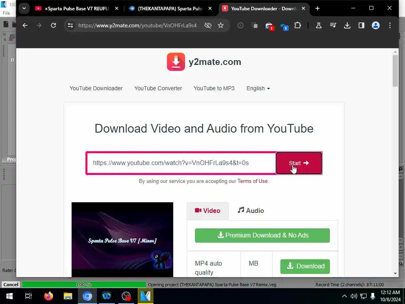Open the media control music-list icon

(x=333, y=25)
